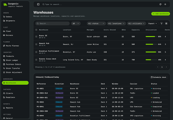The width and height of the screenshot is (173, 120).
Task: Click the Reports chart icon
Action: coord(4,108)
